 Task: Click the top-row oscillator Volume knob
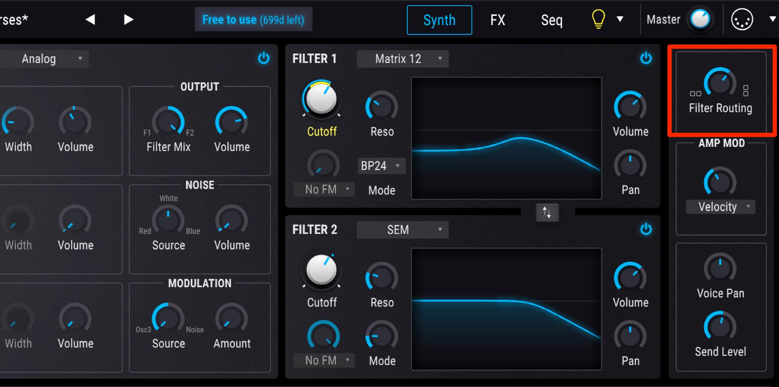(x=75, y=122)
